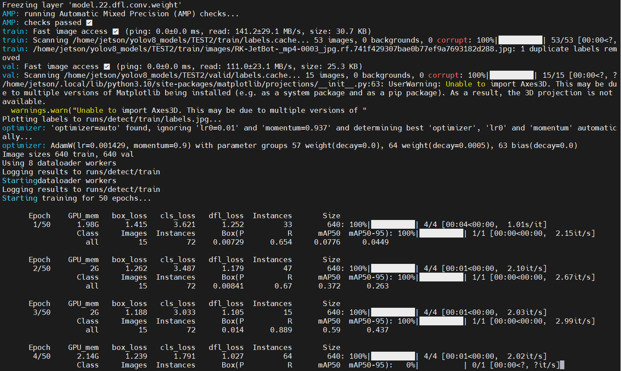Click the empty epoch 4/50 validation progress bar

(441, 365)
